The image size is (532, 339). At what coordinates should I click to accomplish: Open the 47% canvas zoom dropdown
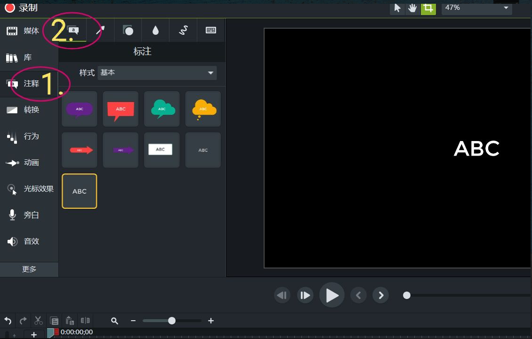click(x=476, y=8)
